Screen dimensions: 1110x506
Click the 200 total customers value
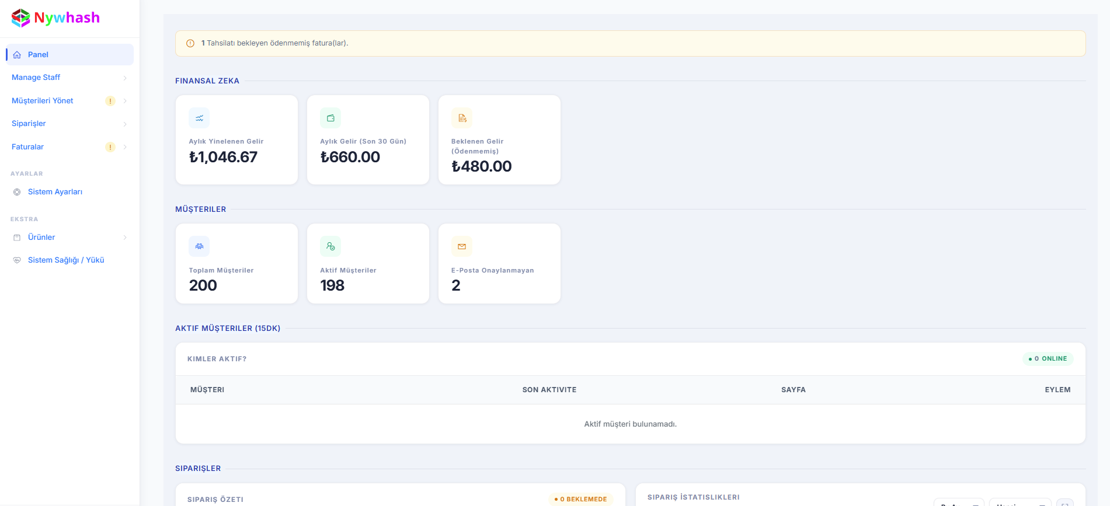203,285
